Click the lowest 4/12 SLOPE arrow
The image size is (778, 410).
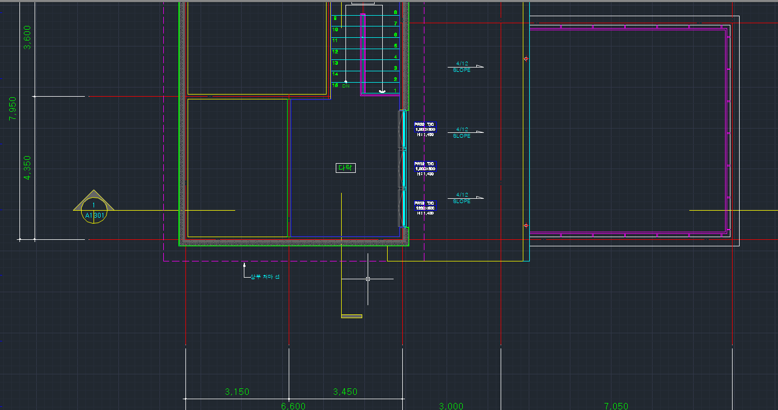click(x=464, y=198)
